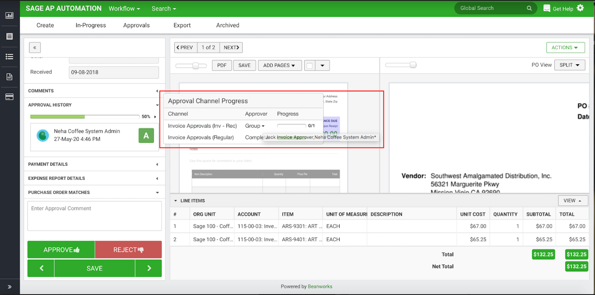Open the ACTIONS dropdown
Viewport: 595px width, 295px height.
point(566,47)
